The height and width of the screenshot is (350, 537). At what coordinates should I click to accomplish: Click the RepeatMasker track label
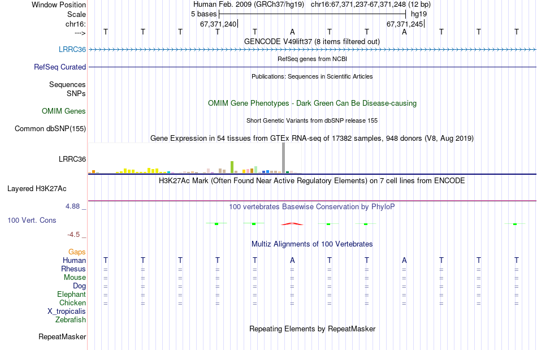(x=62, y=336)
